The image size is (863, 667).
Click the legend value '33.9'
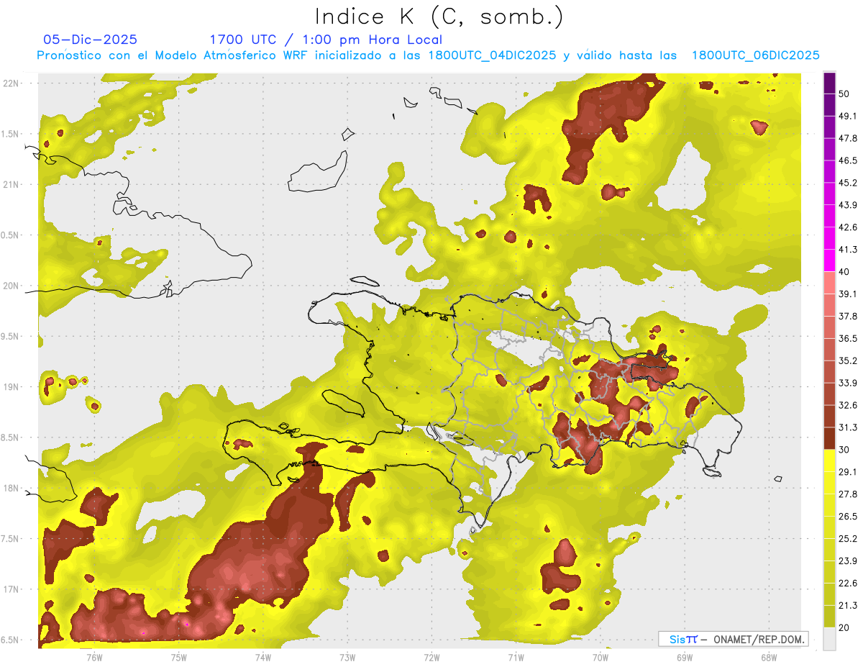(x=848, y=383)
